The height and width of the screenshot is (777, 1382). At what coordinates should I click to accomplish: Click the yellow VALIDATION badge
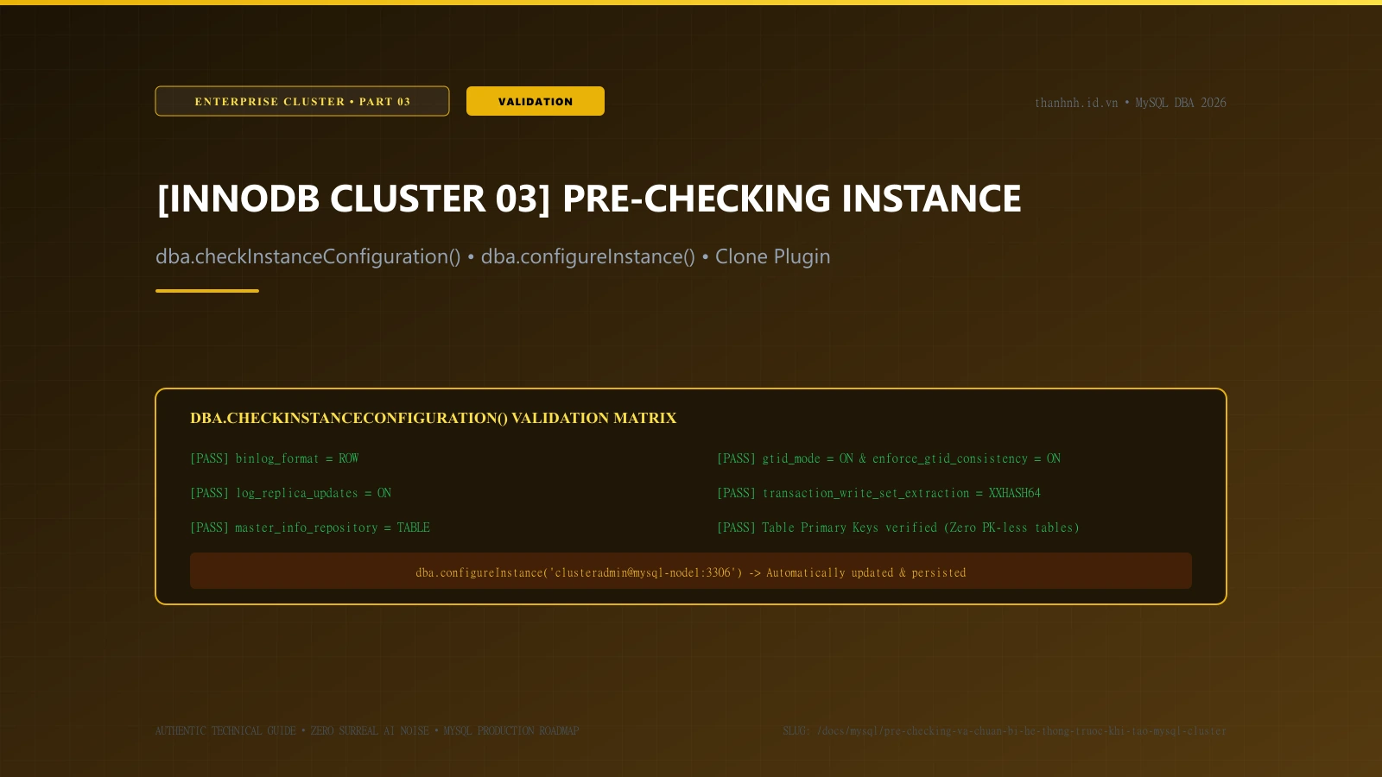(536, 101)
